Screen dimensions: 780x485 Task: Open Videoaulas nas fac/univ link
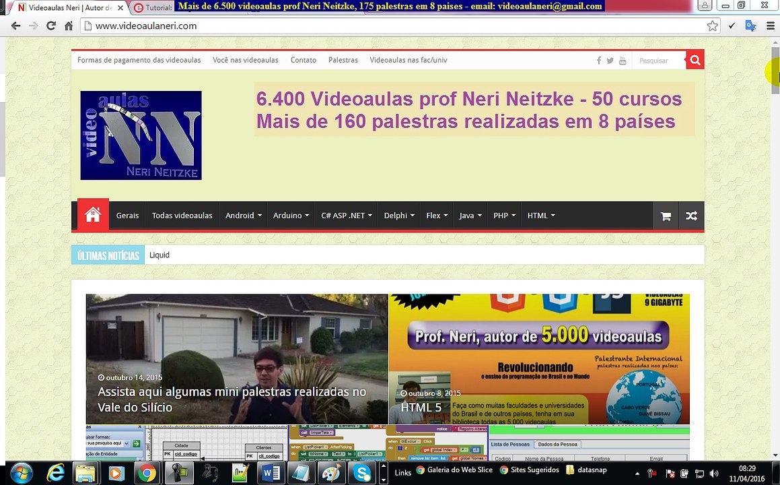tap(409, 60)
